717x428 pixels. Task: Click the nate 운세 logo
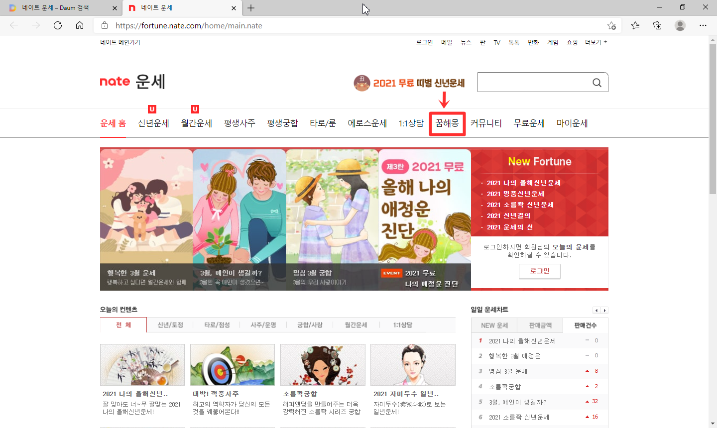pos(132,82)
